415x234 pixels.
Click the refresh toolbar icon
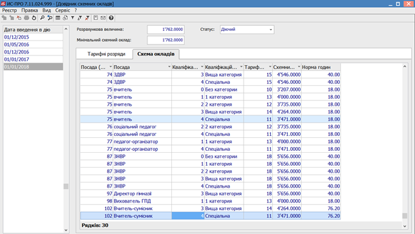point(34,18)
